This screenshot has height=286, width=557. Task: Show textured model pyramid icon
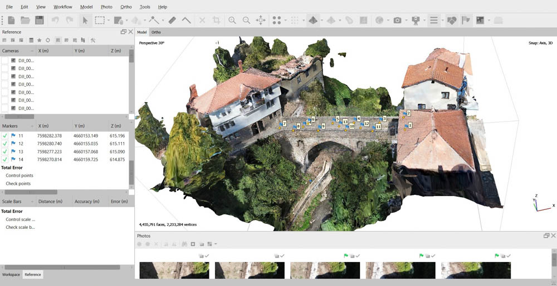[313, 20]
